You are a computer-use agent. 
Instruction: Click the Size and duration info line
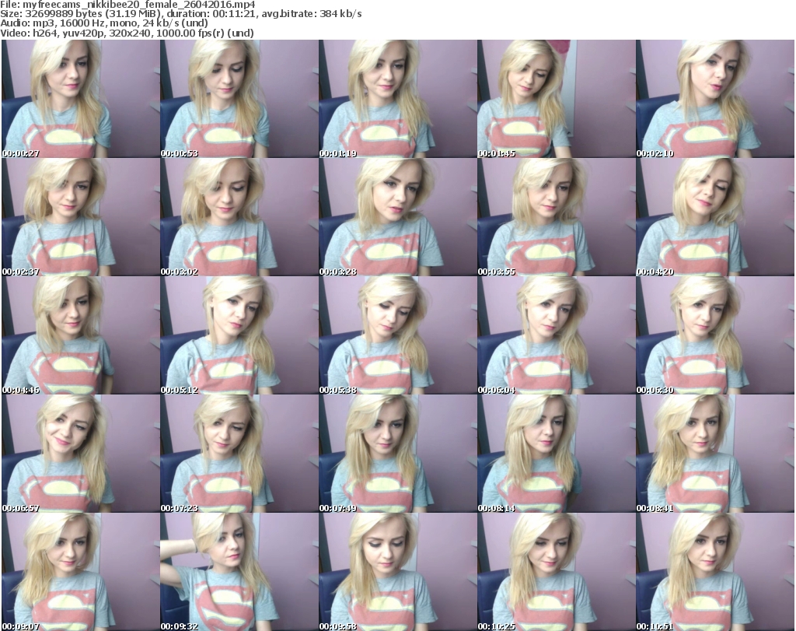click(180, 14)
